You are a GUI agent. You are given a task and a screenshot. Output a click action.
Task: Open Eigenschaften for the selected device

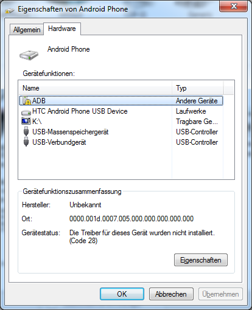pos(201,260)
